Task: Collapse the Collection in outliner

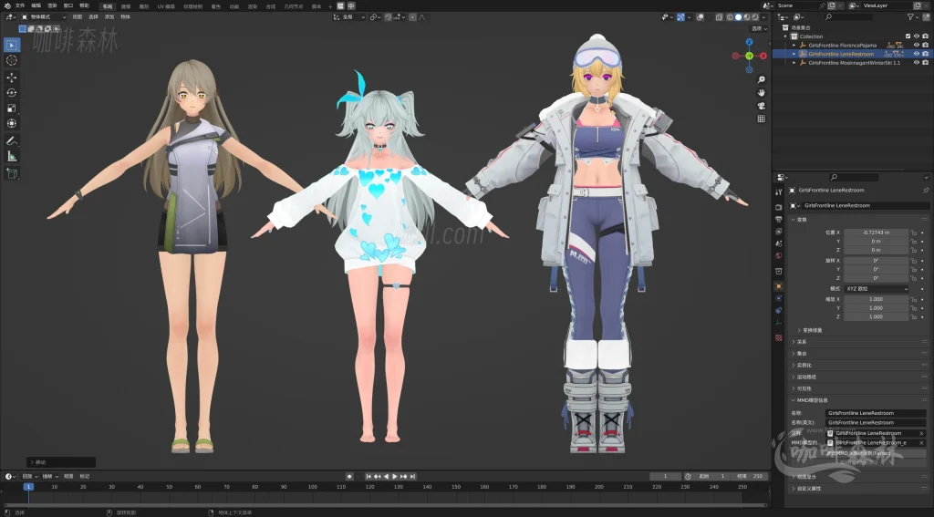Action: click(x=785, y=36)
